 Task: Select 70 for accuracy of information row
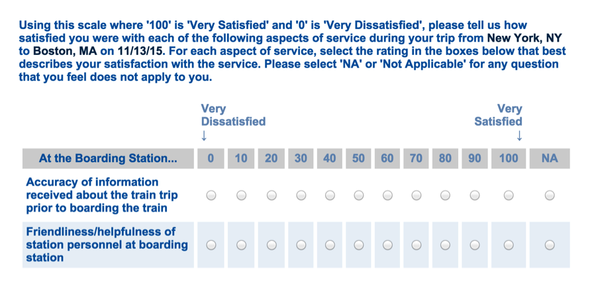pyautogui.click(x=416, y=195)
